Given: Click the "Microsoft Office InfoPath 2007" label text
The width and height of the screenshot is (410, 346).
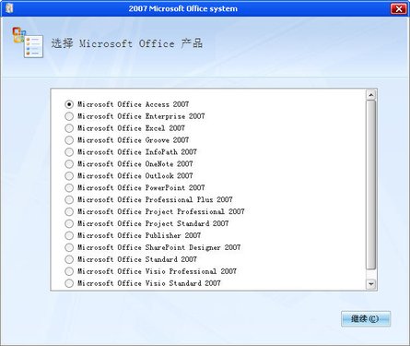Looking at the screenshot, I should pyautogui.click(x=137, y=152).
